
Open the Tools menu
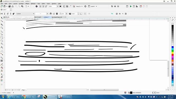[48, 4]
